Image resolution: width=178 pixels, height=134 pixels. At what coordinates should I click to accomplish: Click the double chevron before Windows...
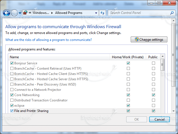point(30,13)
